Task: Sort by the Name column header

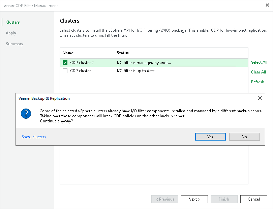Action: coord(68,53)
